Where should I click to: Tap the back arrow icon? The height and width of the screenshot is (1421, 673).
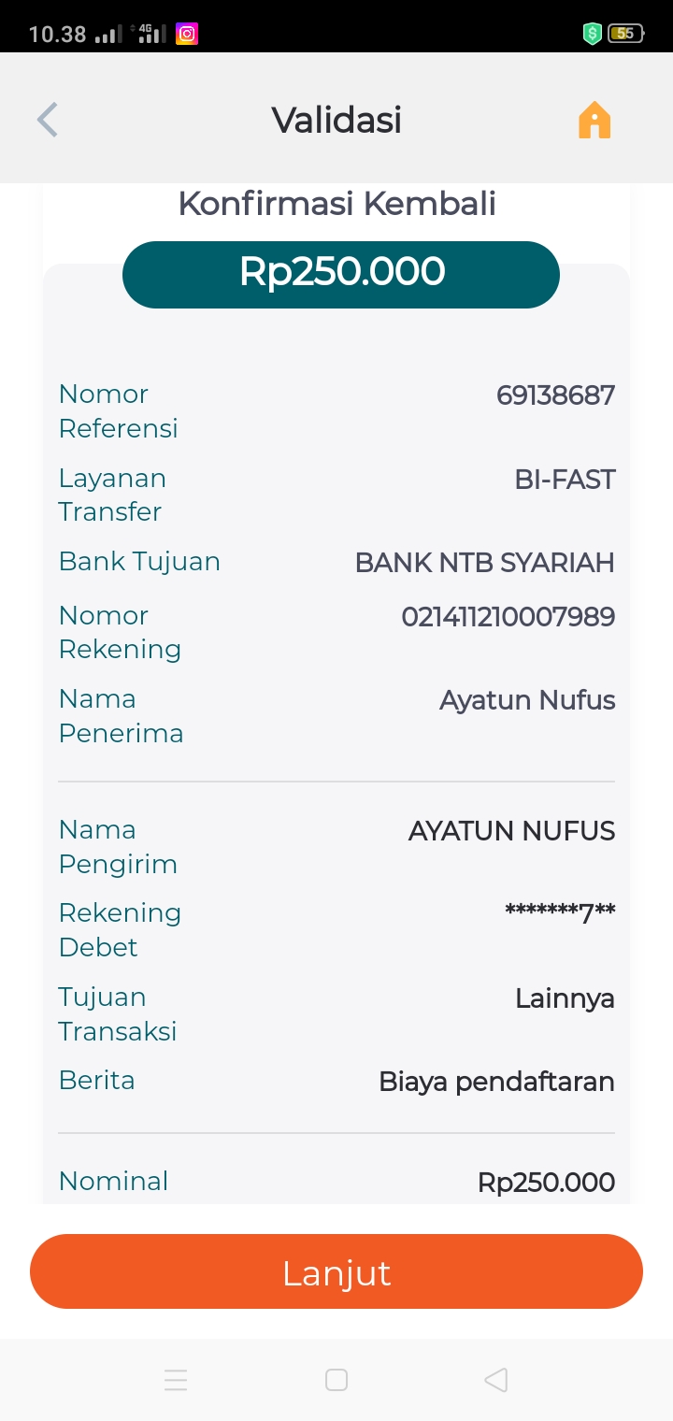coord(48,121)
